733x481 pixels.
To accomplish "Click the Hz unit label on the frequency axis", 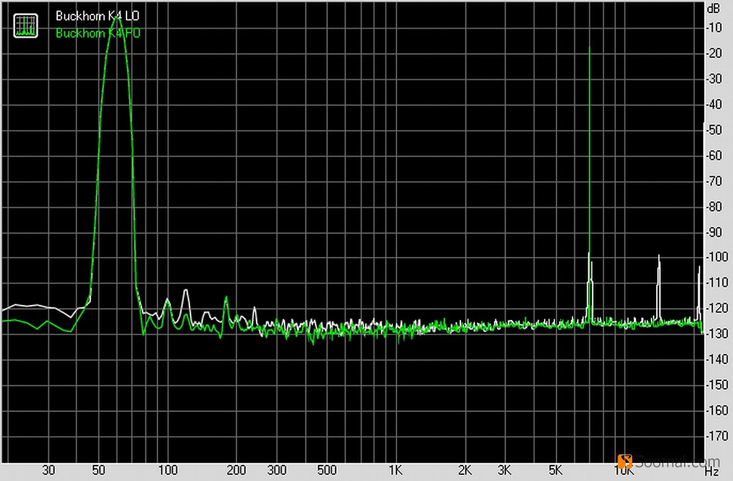I will [x=711, y=471].
